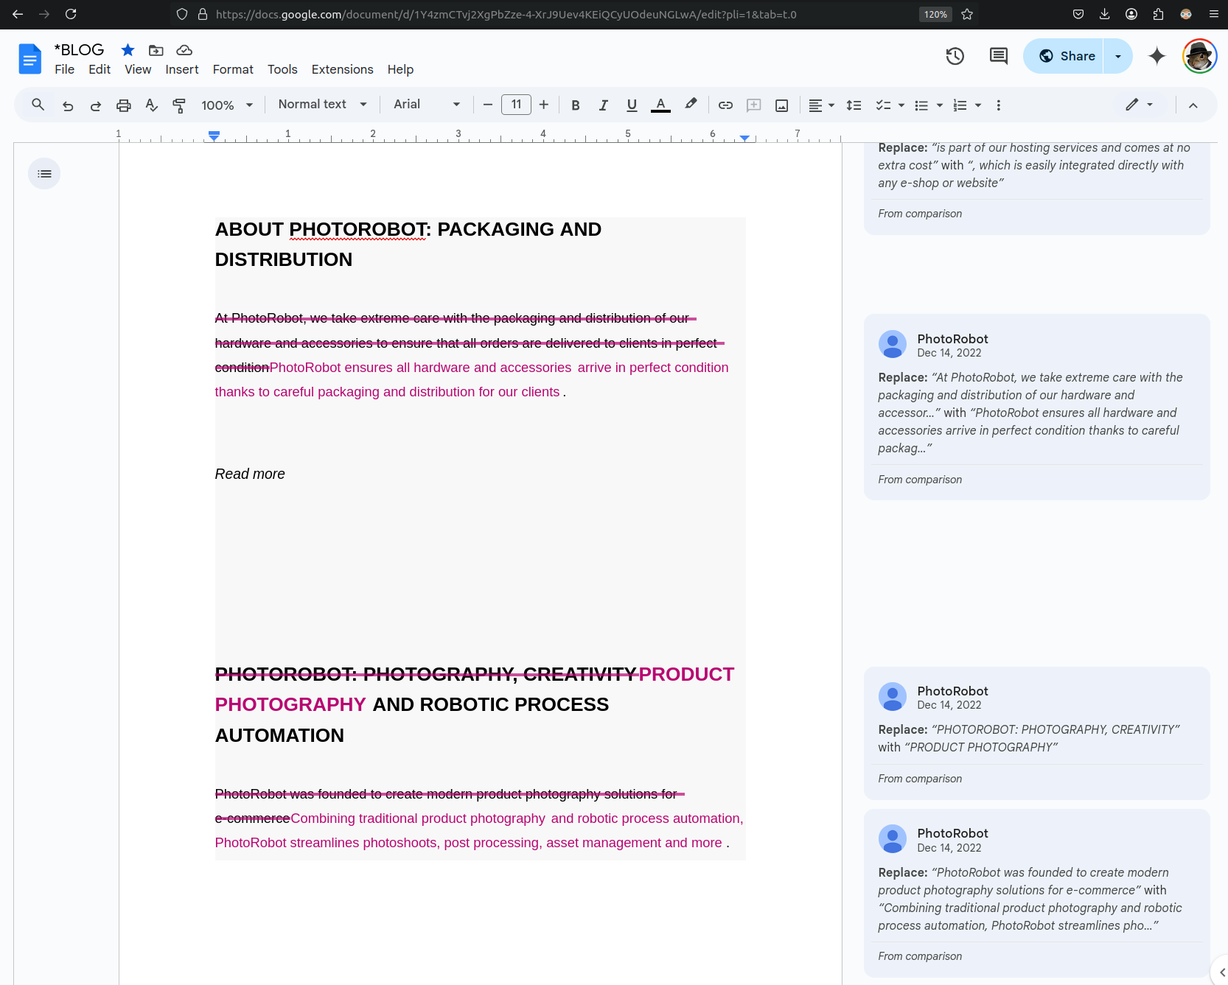1228x985 pixels.
Task: Toggle underline formatting
Action: [632, 105]
